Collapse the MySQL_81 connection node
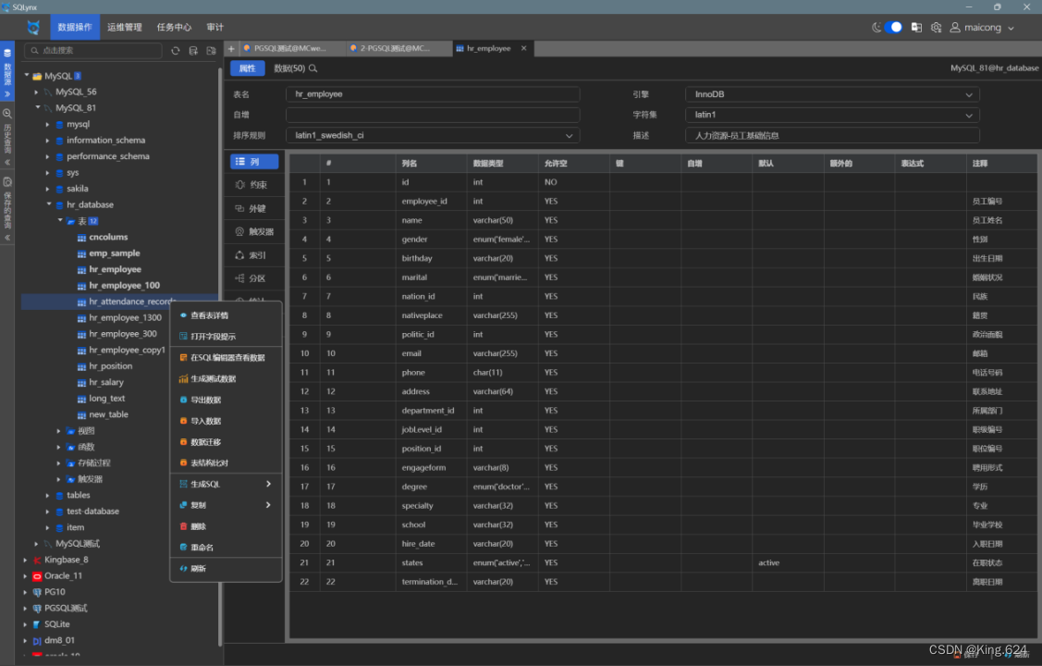1042x666 pixels. [37, 107]
